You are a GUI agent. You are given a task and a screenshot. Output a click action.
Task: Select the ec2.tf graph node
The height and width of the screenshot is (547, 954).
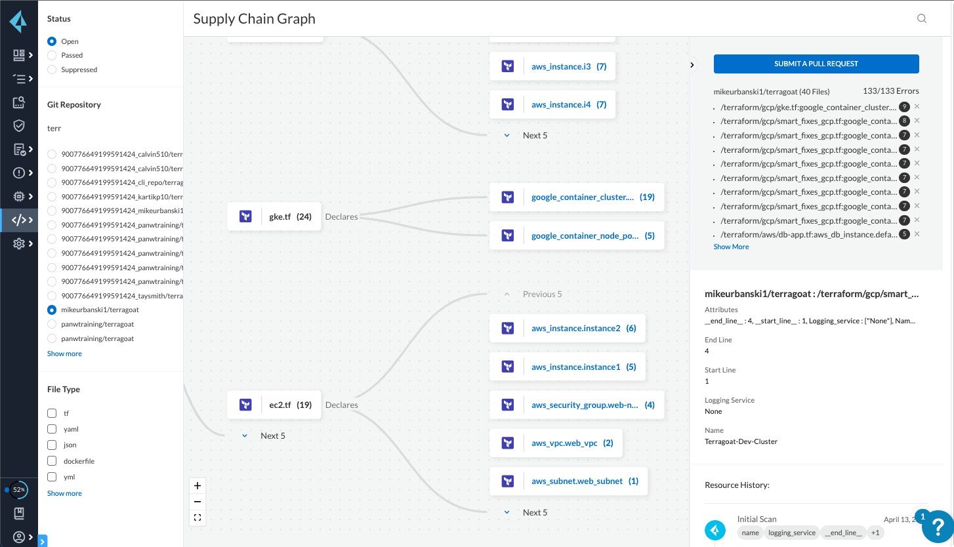pyautogui.click(x=274, y=405)
